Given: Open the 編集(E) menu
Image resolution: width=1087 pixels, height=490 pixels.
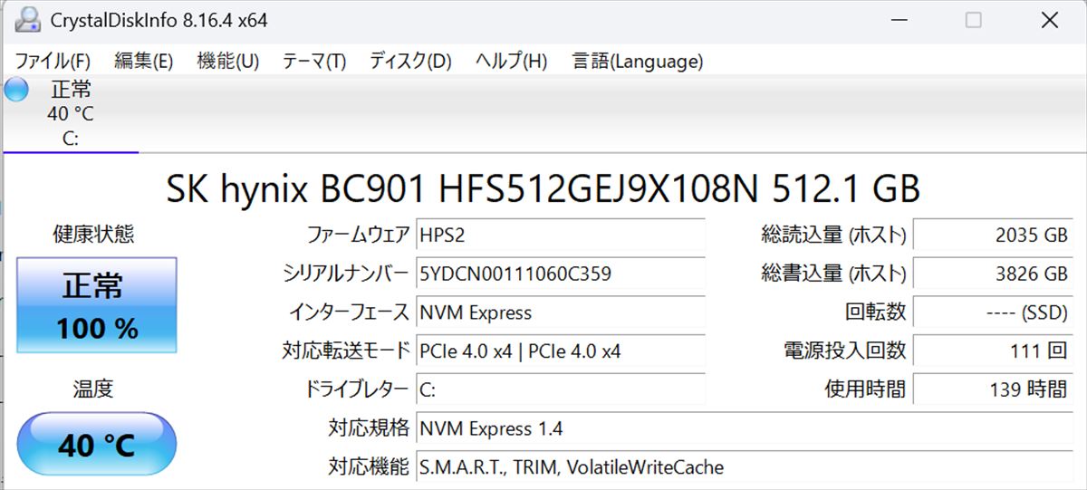Looking at the screenshot, I should [x=143, y=62].
